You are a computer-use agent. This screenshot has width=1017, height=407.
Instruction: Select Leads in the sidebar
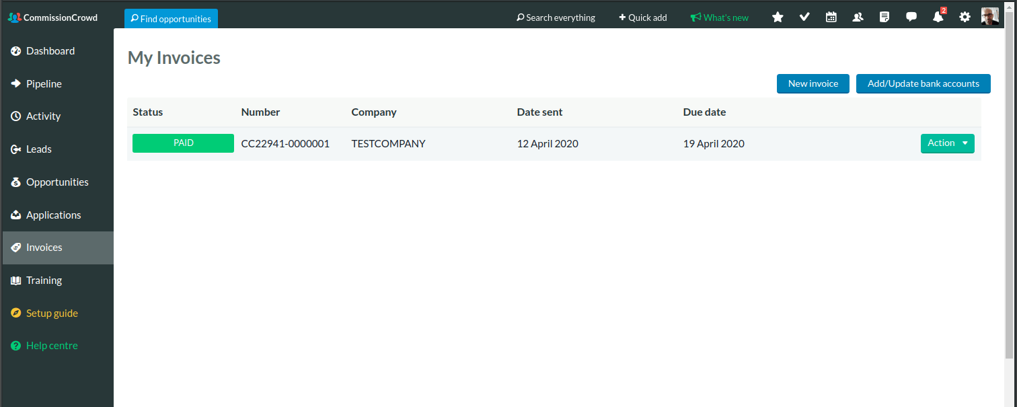point(39,149)
